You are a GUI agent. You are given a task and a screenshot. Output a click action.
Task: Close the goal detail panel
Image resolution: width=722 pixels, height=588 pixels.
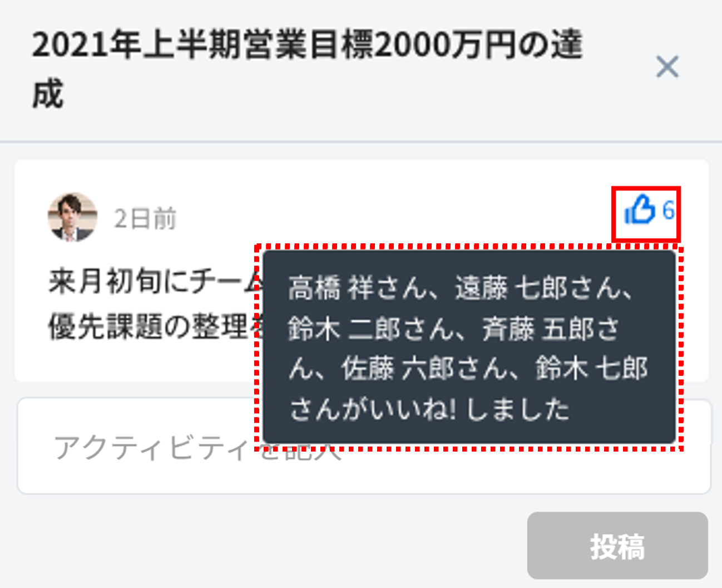[x=667, y=67]
